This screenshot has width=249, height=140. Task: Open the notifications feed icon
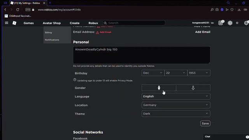(221, 23)
